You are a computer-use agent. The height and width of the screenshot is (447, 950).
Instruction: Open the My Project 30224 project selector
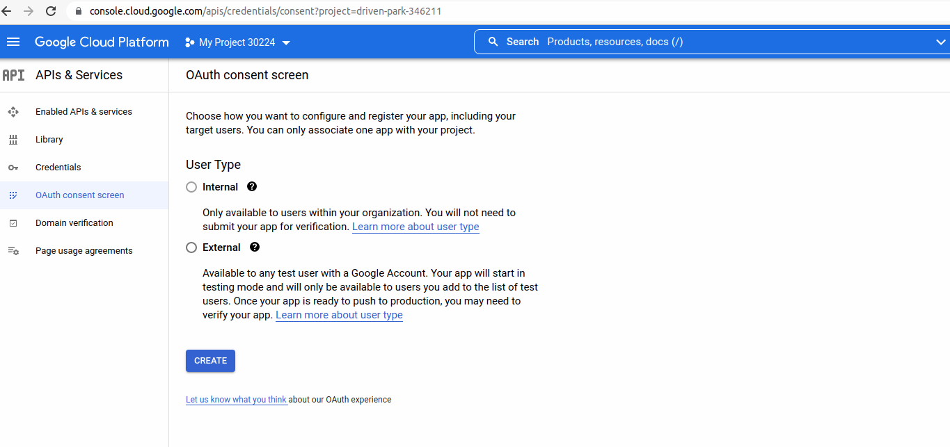[x=237, y=42]
